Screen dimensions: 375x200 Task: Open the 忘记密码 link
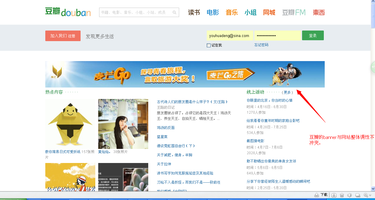point(261,45)
